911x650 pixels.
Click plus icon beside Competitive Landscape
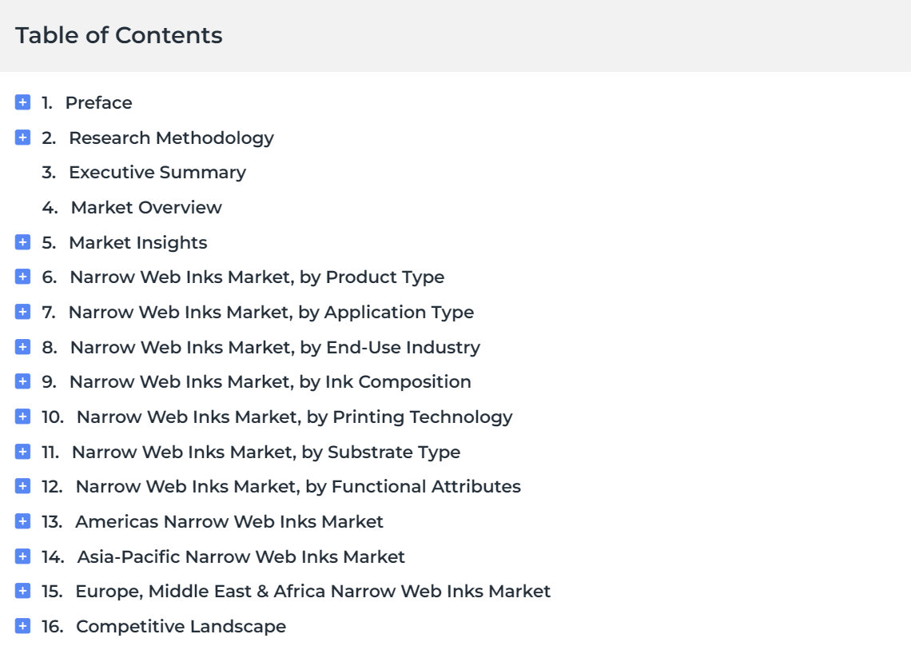point(22,626)
